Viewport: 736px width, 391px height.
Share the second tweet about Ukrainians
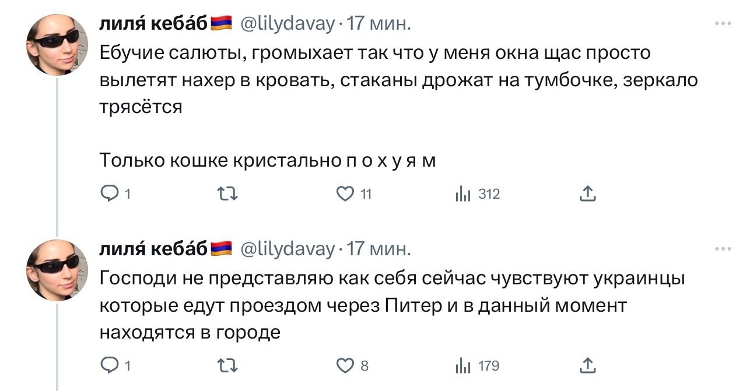588,365
